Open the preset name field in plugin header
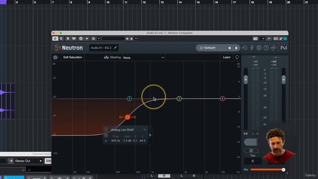 [x=113, y=39]
